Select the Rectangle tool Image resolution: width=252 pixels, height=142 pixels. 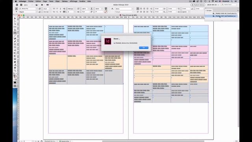tap(15, 47)
